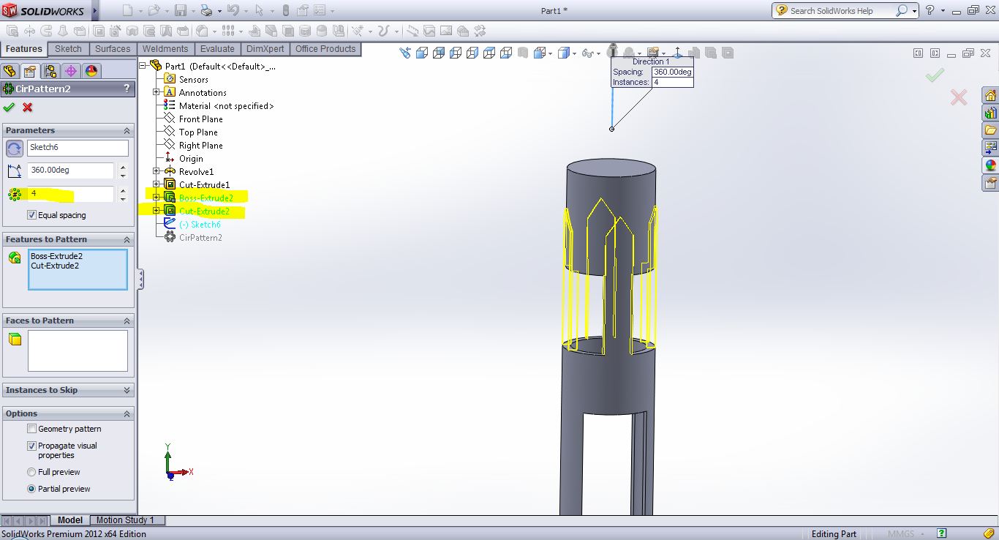Screen dimensions: 999x540
Task: Enable the Geometry pattern checkbox
Action: pyautogui.click(x=31, y=429)
